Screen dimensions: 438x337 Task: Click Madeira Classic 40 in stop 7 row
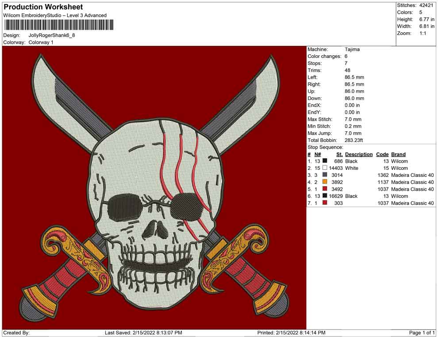[412, 203]
